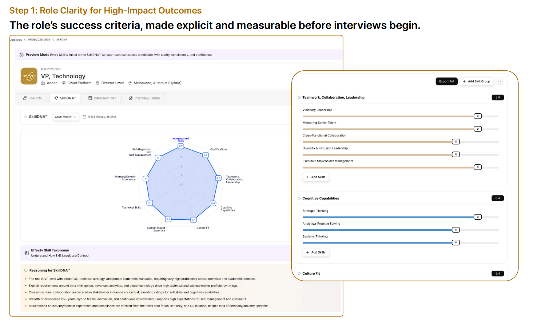Click the Preview Mode magic wand icon
This screenshot has height=322, width=533.
click(x=22, y=55)
